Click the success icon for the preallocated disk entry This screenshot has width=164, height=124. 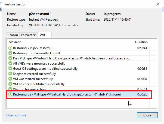10,58
